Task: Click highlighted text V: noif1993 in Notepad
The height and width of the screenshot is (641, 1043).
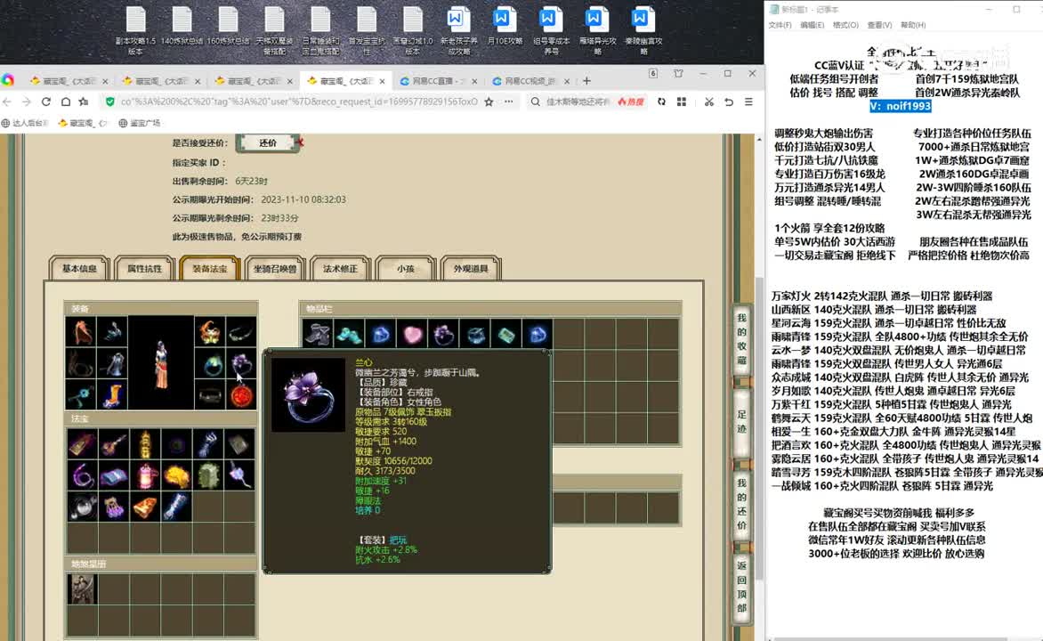Action: point(900,107)
